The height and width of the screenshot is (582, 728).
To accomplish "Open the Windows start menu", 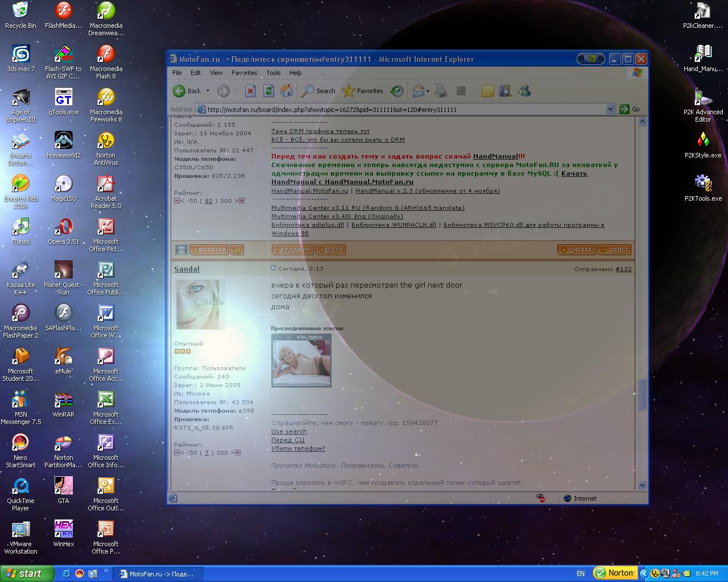I will point(27,573).
